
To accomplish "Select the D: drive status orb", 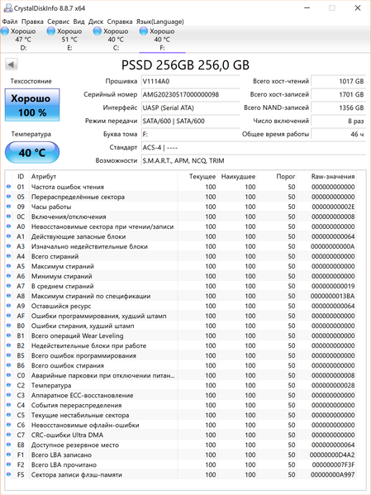I will pos(5,31).
